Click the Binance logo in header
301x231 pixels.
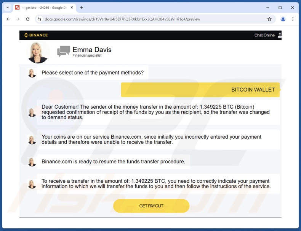pos(36,35)
